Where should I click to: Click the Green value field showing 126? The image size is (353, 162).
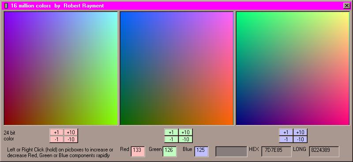[169, 151]
